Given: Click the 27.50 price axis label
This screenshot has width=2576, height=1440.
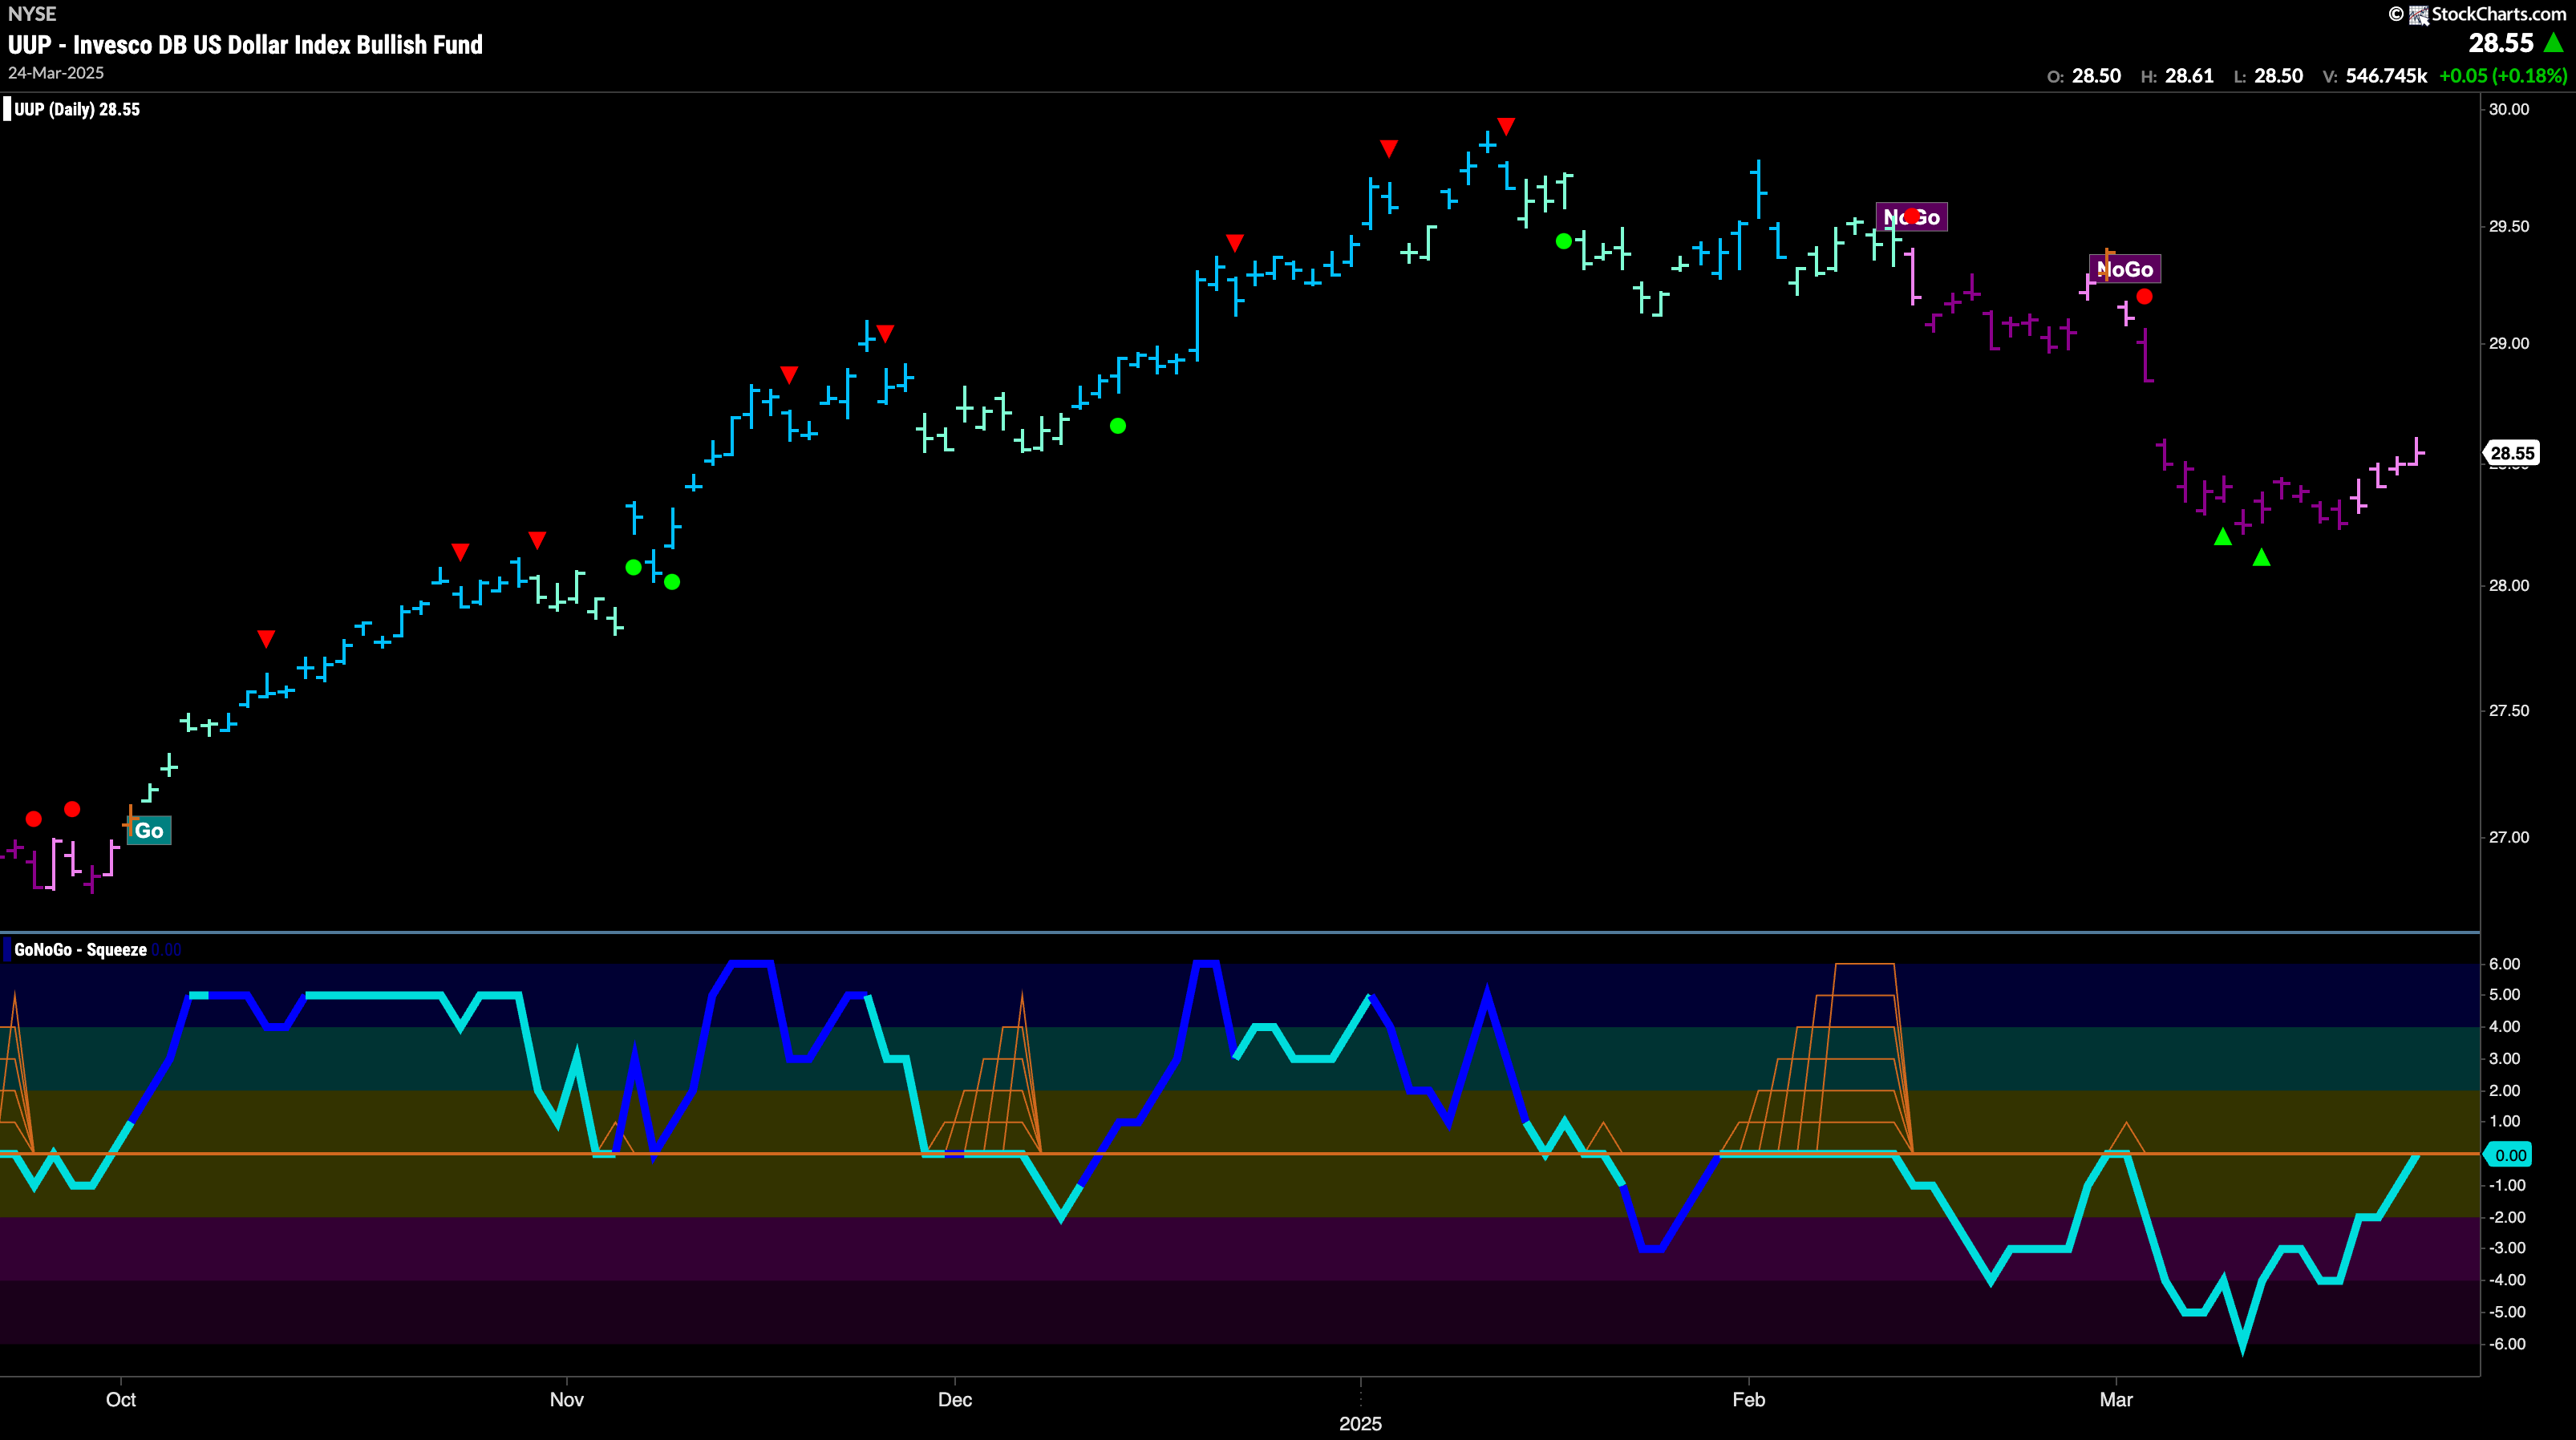Looking at the screenshot, I should click(2509, 710).
